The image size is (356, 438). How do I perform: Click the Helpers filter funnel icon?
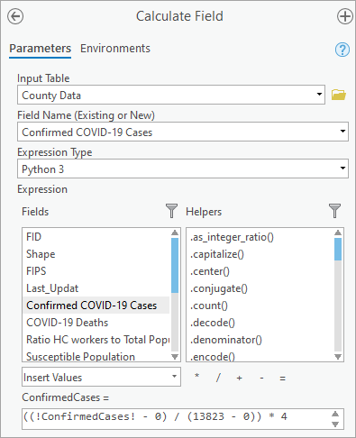coord(334,211)
